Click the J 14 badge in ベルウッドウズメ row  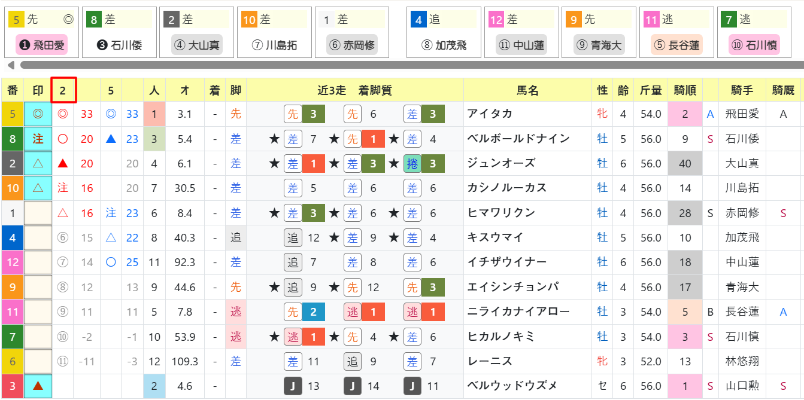(363, 386)
